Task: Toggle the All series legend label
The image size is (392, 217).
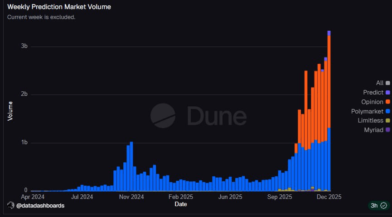Action: [380, 83]
